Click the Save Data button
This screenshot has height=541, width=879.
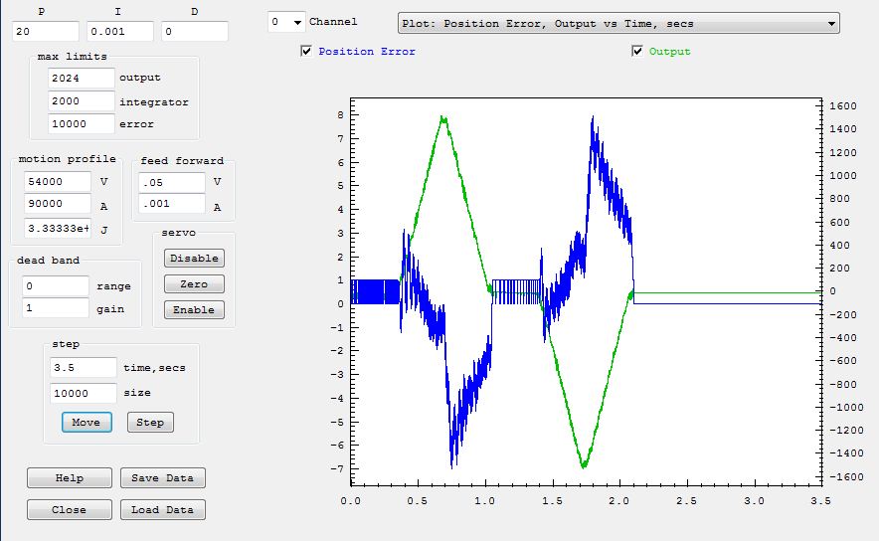163,477
